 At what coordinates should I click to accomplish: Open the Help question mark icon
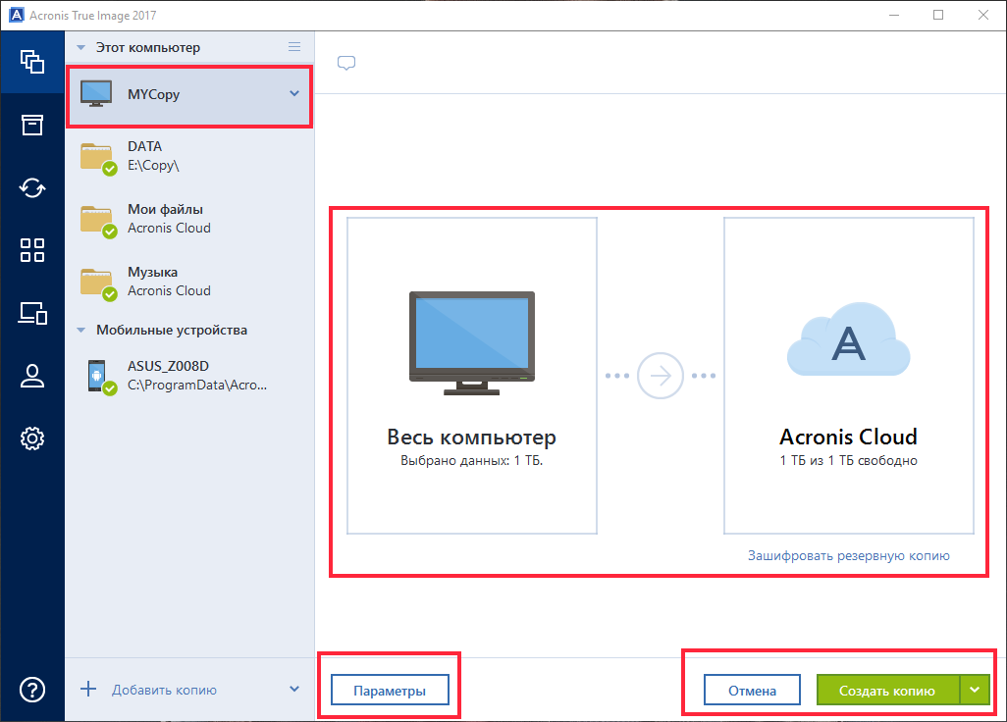pyautogui.click(x=32, y=690)
